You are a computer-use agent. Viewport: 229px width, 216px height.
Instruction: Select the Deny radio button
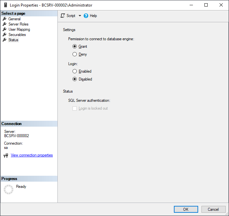pyautogui.click(x=74, y=54)
